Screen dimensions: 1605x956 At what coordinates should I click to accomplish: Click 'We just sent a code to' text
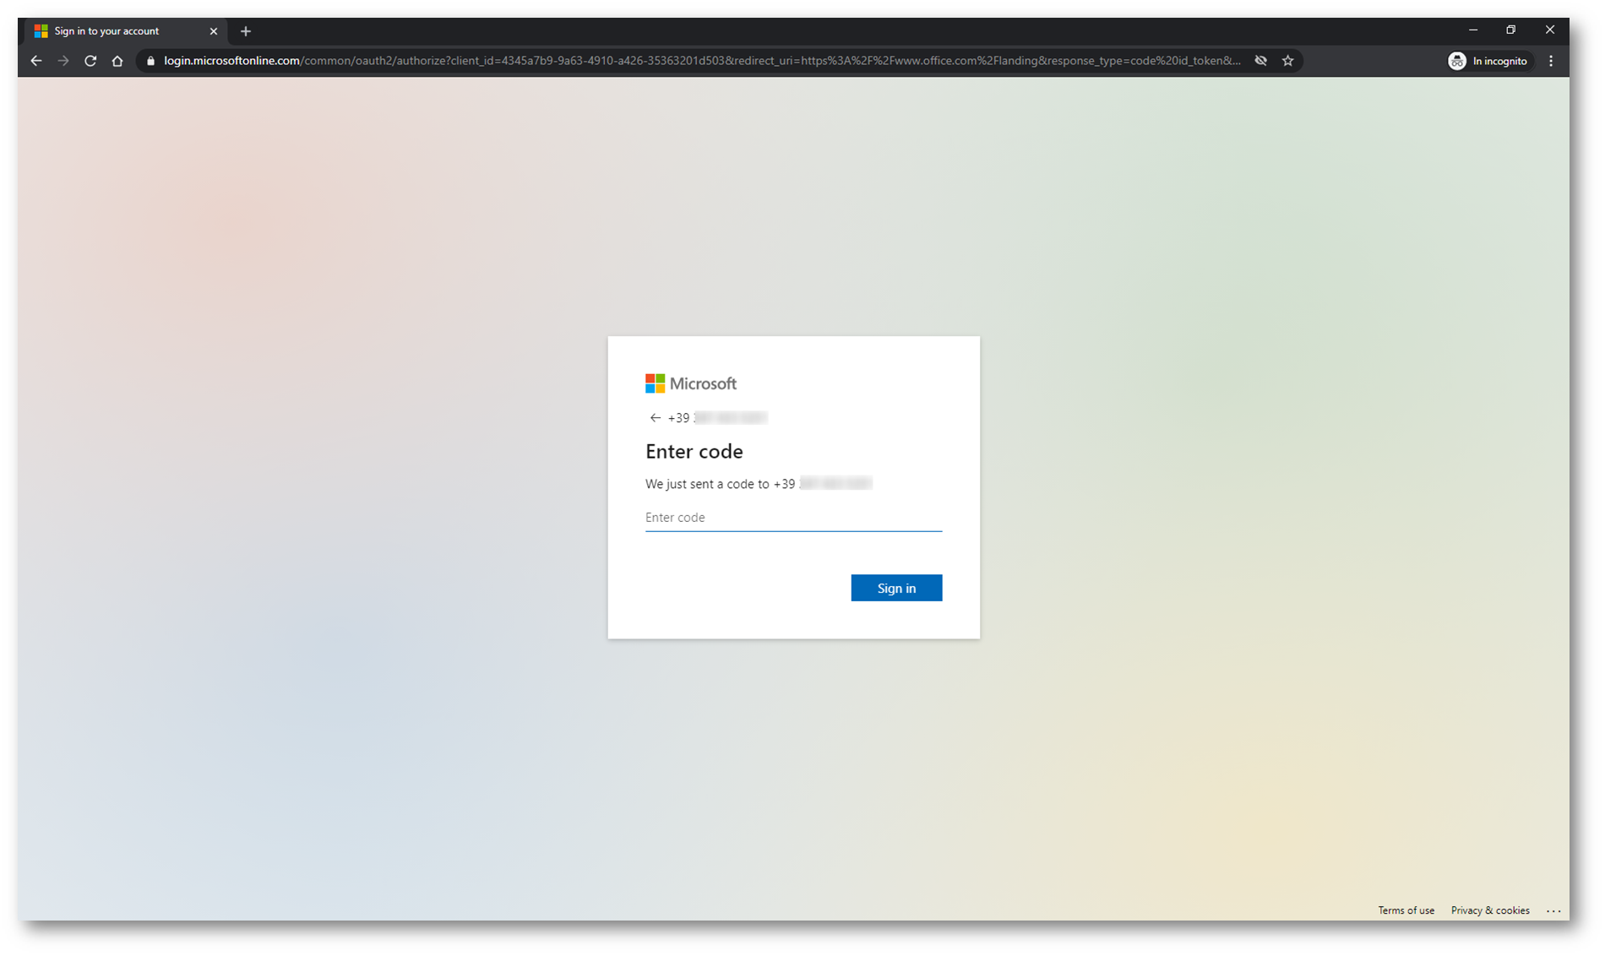[707, 484]
